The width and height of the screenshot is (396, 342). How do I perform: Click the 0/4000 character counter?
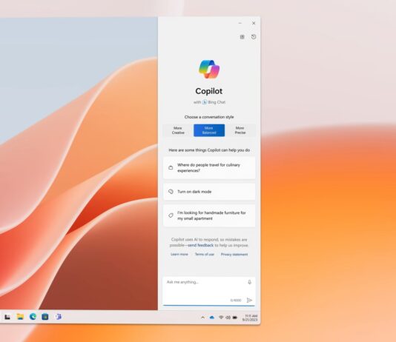click(236, 300)
